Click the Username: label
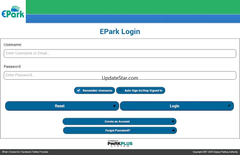The width and height of the screenshot is (240, 155). (x=13, y=44)
